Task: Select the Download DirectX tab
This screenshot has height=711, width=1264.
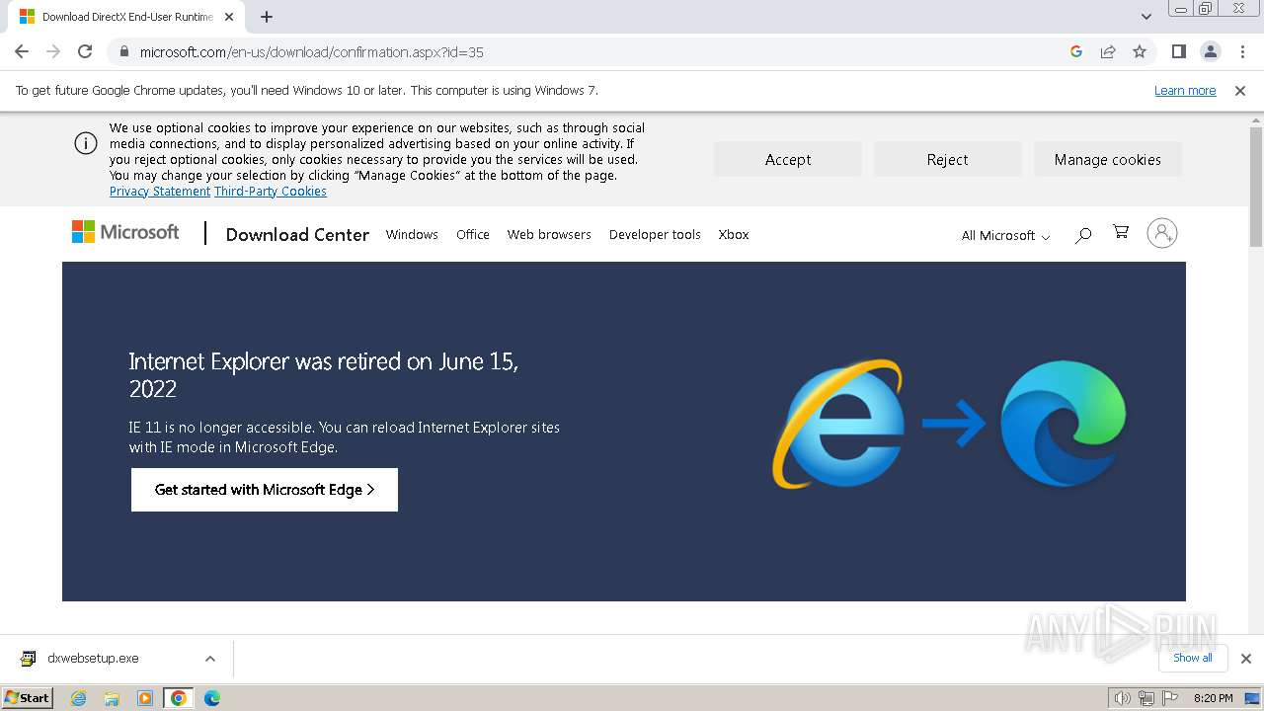Action: tap(126, 17)
